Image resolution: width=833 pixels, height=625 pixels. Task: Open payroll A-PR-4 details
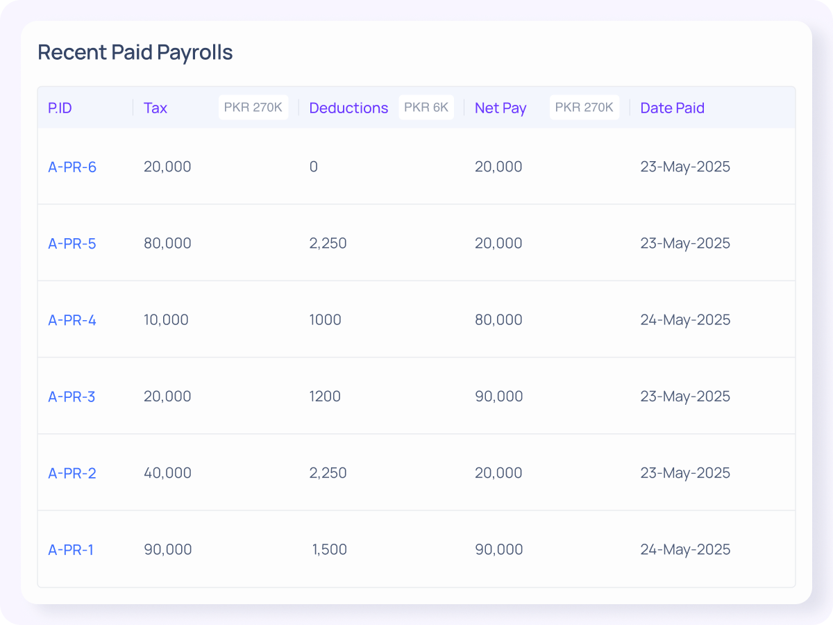(72, 319)
